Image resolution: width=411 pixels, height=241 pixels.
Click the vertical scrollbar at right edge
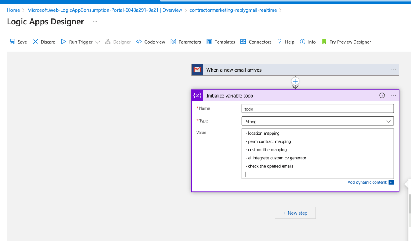409,204
